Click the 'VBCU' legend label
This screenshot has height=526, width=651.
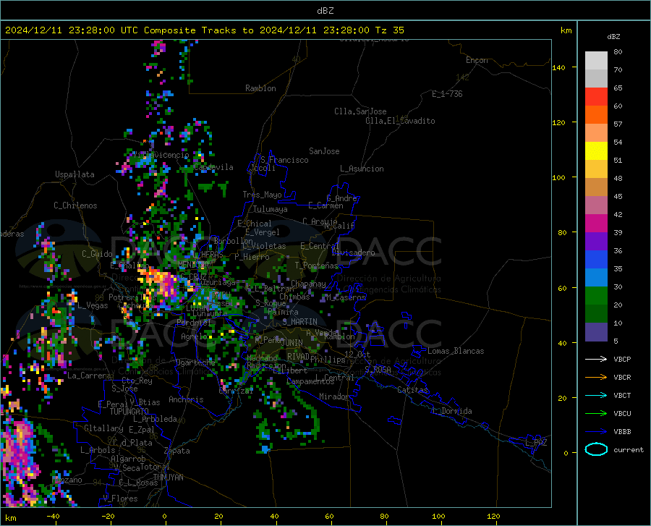(x=622, y=414)
